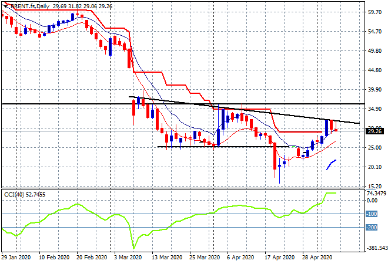Image resolution: width=388 pixels, height=264 pixels.
Task: Click the 20.10 price axis label
Action: coord(374,167)
